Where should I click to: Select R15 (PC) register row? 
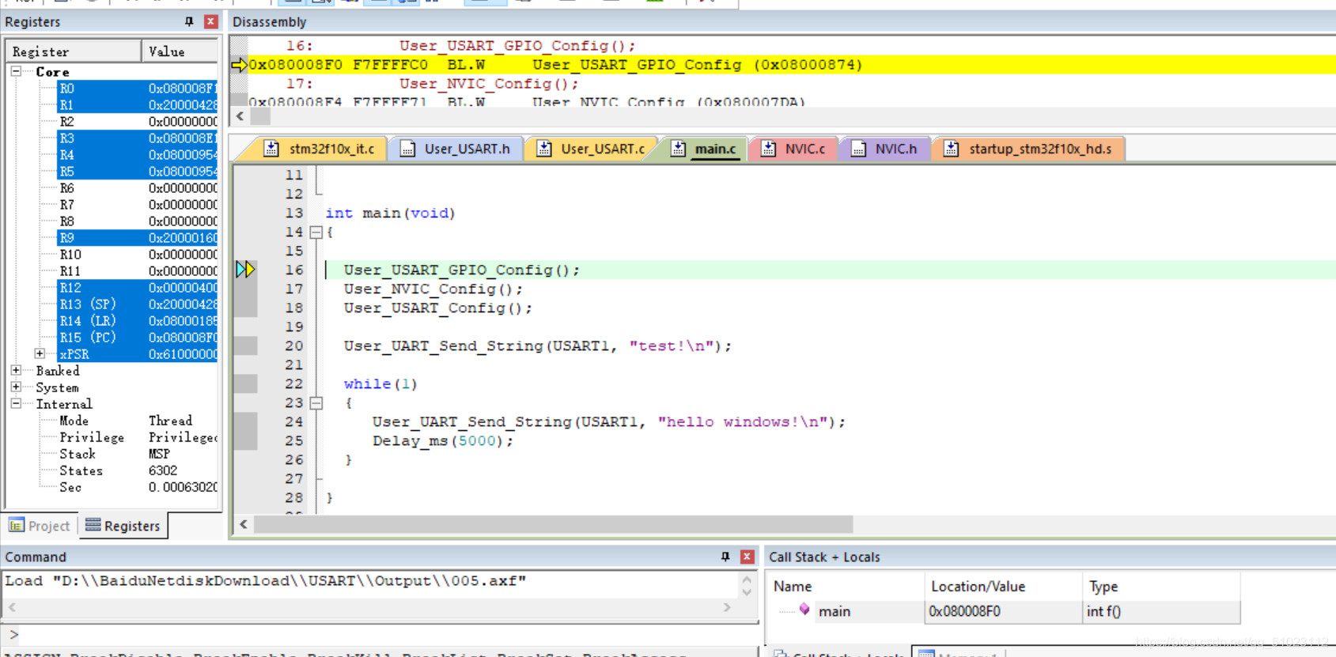[138, 338]
